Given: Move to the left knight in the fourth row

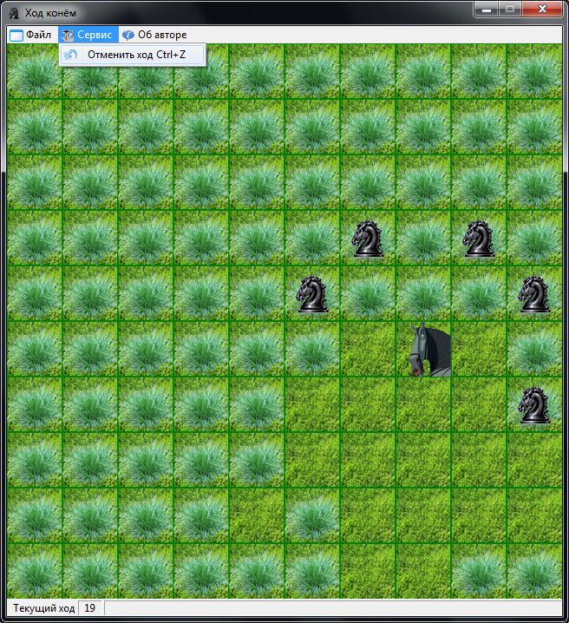Looking at the screenshot, I should click(367, 239).
